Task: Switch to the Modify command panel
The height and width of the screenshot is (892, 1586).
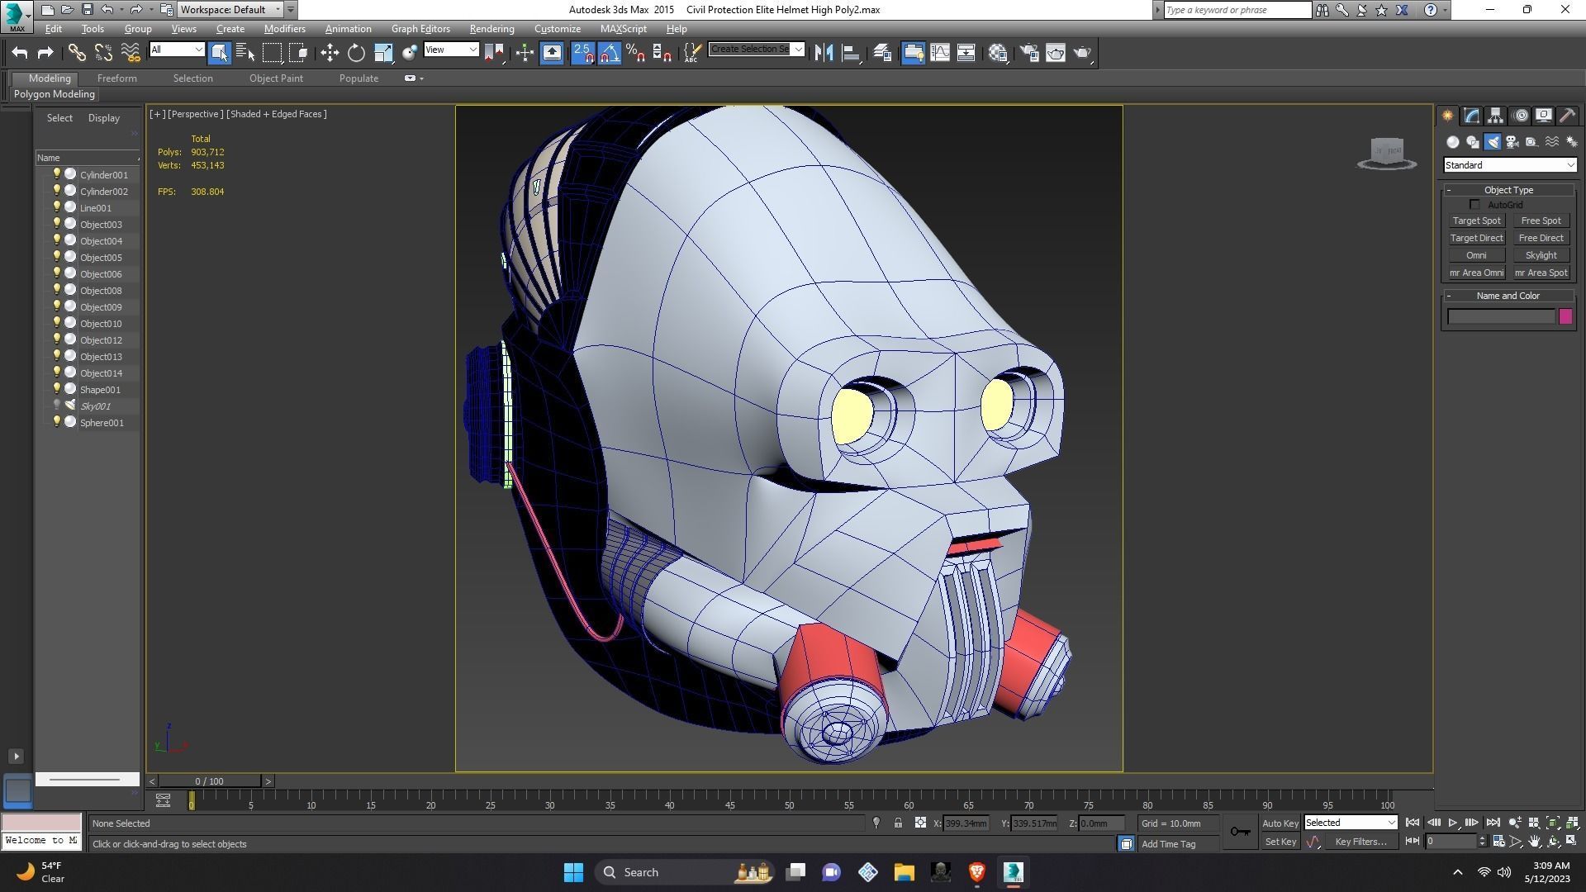Action: (1471, 116)
